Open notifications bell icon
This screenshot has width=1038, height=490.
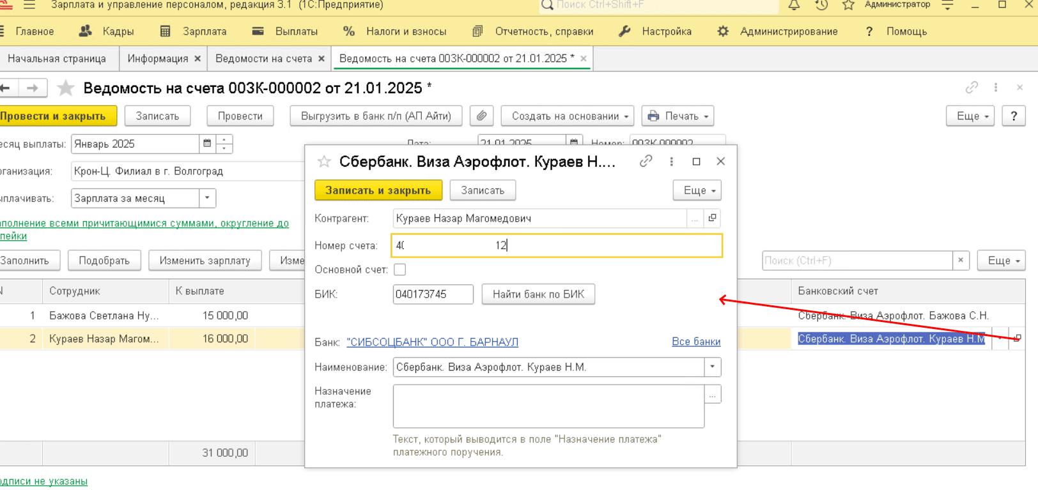click(794, 5)
